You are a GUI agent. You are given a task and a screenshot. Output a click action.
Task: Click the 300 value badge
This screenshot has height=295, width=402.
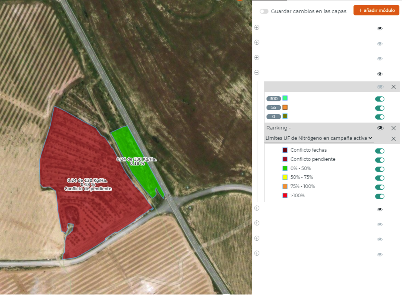tap(273, 99)
